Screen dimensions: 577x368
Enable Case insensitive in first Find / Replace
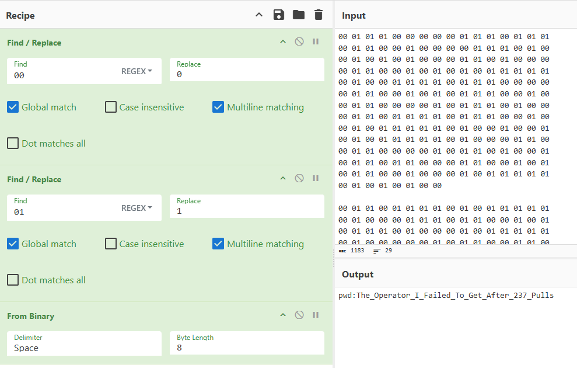click(x=111, y=107)
